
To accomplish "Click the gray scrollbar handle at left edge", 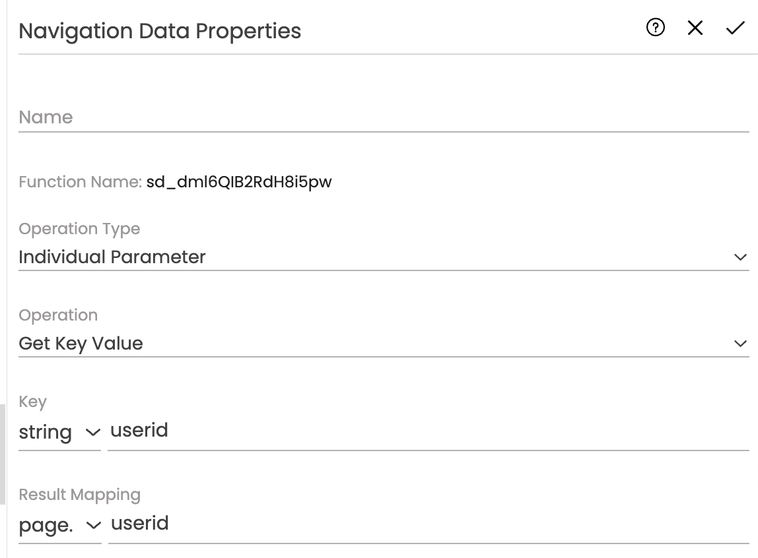I will coord(3,454).
